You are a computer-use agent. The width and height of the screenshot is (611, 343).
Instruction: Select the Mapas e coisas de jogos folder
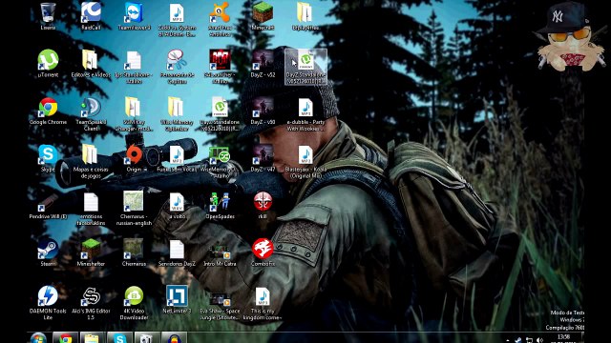click(91, 161)
